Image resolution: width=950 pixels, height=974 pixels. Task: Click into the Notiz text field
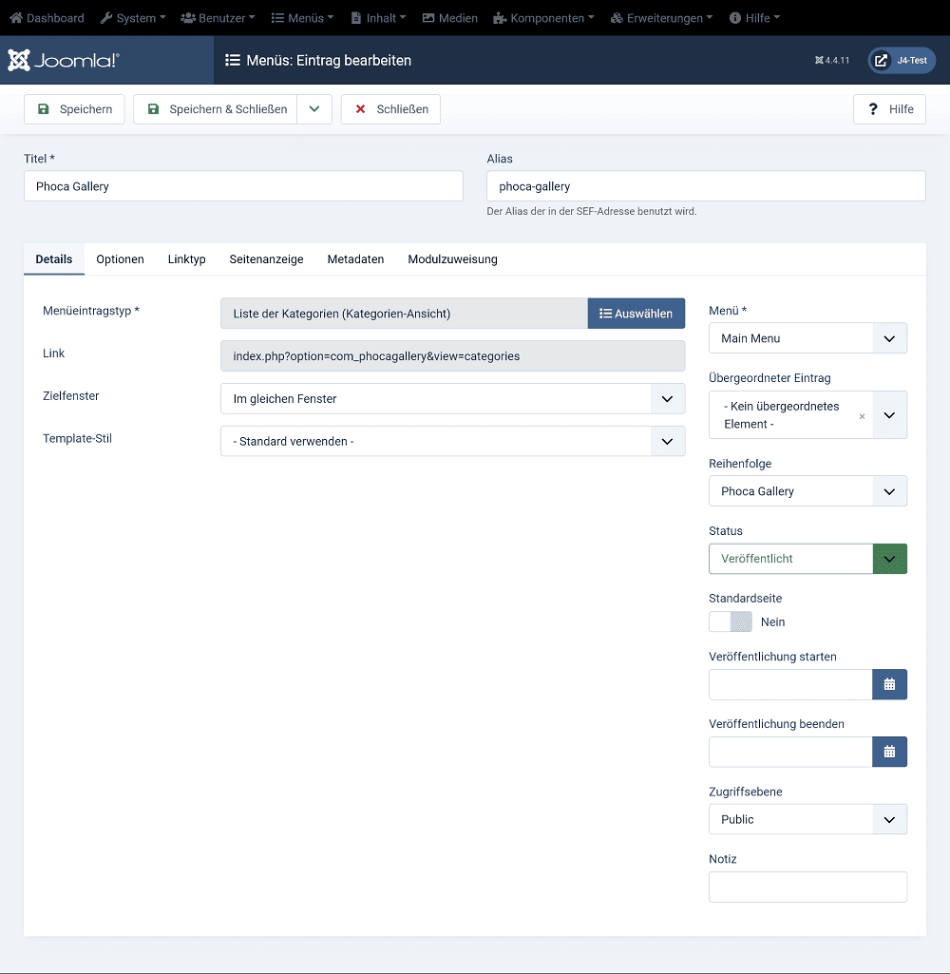pyautogui.click(x=807, y=887)
